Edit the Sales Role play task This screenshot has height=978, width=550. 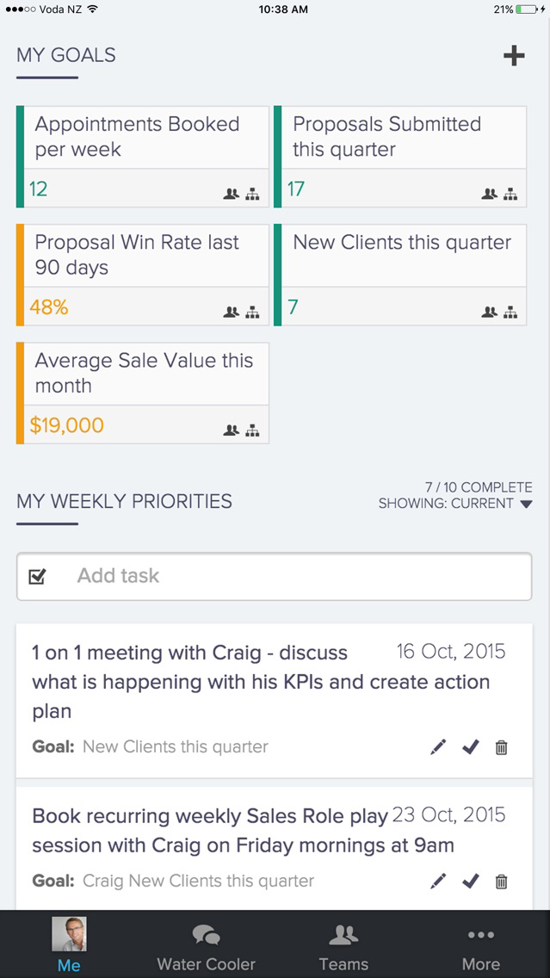pyautogui.click(x=438, y=881)
